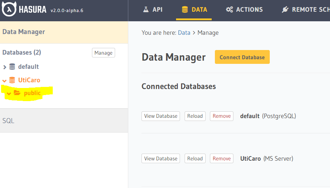Viewport: 330px width, 188px height.
Task: Collapse the UtiCaro database tree node
Action: click(4, 81)
